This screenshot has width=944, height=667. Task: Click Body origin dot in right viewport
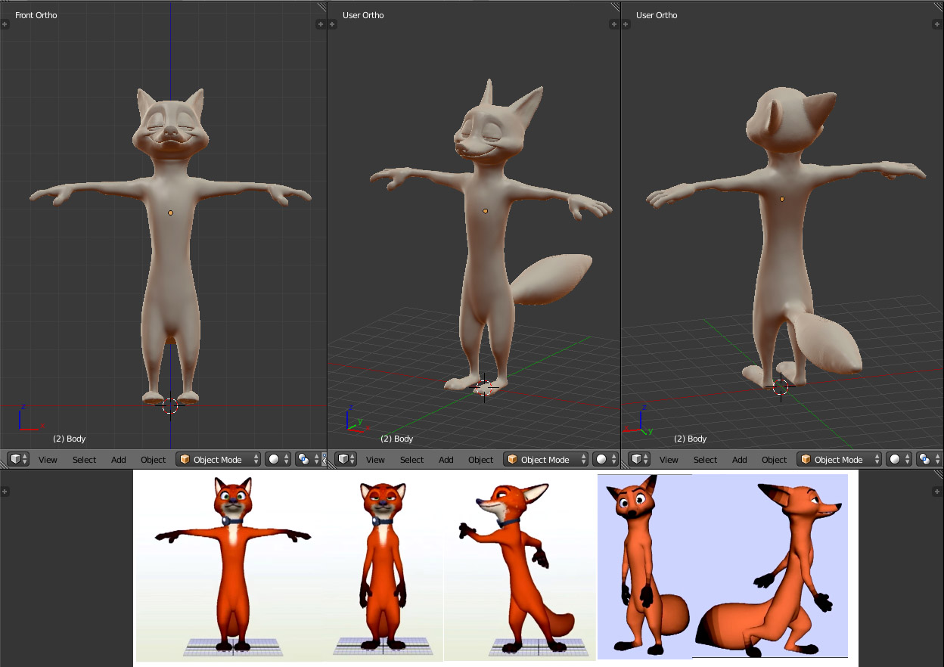[x=781, y=199]
